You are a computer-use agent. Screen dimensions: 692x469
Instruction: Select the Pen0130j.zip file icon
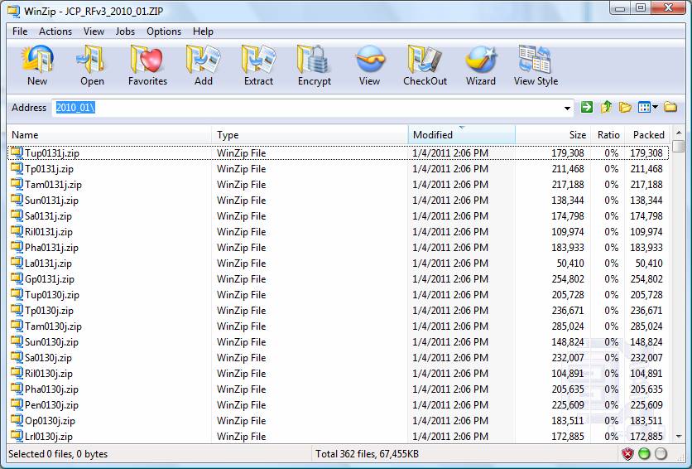(x=17, y=404)
